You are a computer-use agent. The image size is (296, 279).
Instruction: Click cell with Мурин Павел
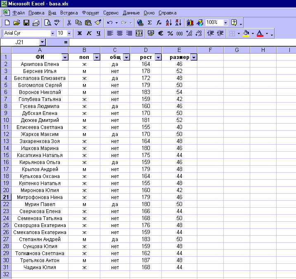point(40,204)
